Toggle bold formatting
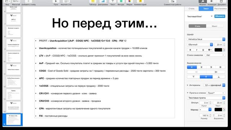Image resolution: width=231 pixels, height=130 pixels. pyautogui.click(x=190, y=50)
